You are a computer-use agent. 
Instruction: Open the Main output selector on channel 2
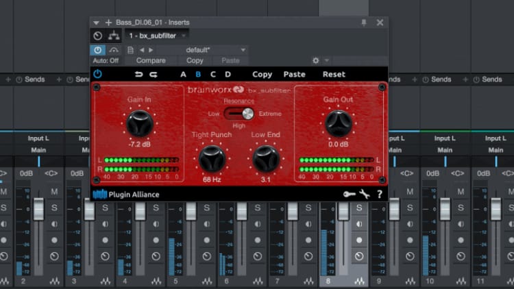[38, 150]
